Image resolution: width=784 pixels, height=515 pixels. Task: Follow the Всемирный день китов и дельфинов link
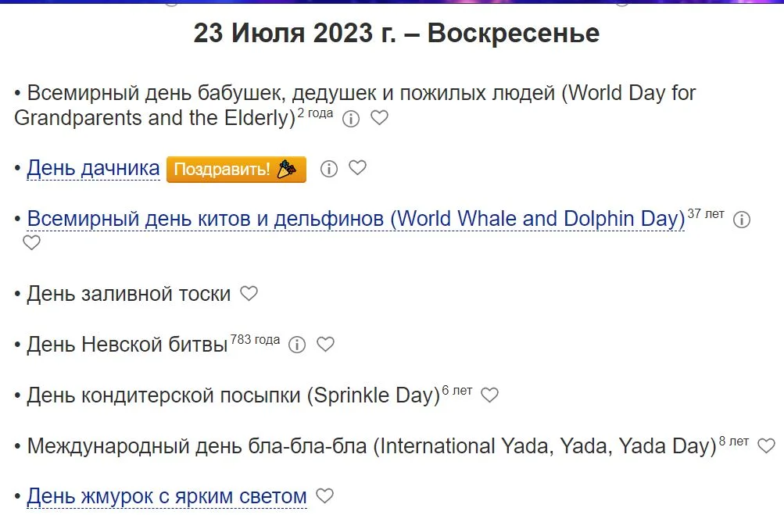(x=353, y=219)
